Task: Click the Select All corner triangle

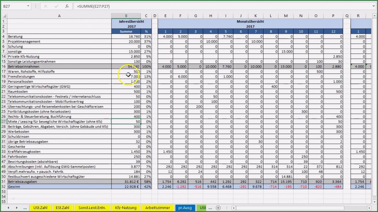Action: [x=3, y=16]
